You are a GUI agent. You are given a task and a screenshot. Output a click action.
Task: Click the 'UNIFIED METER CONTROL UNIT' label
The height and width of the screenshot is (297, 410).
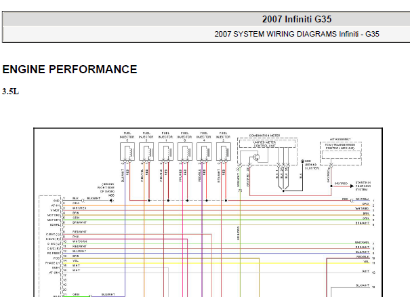[x=264, y=144]
